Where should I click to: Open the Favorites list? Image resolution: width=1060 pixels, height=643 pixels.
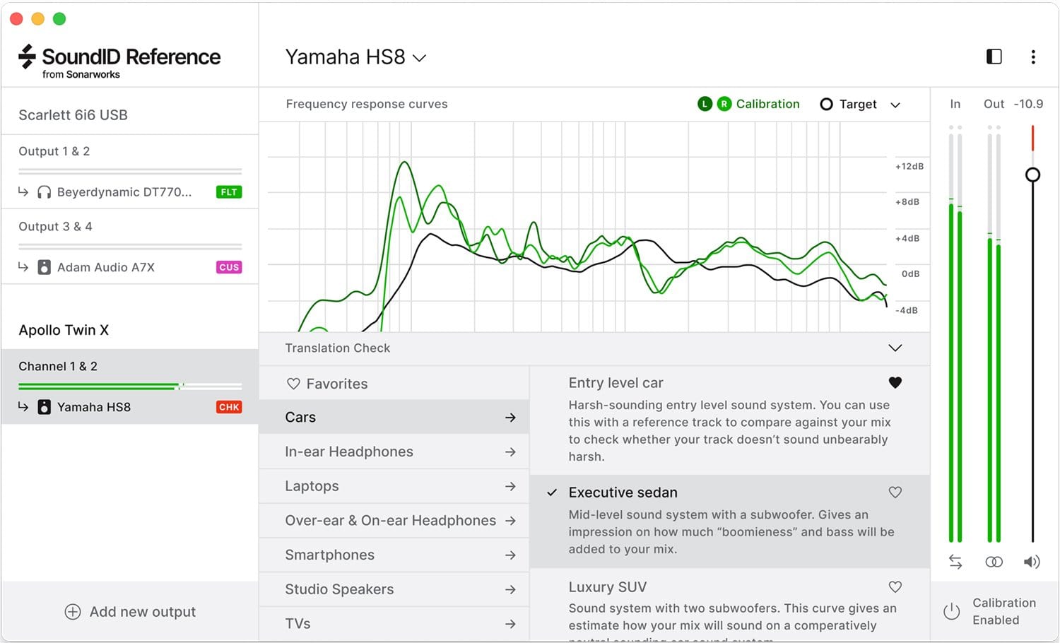tap(394, 384)
